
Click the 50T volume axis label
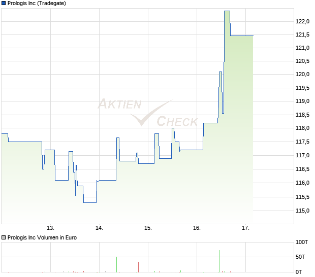pyautogui.click(x=300, y=257)
